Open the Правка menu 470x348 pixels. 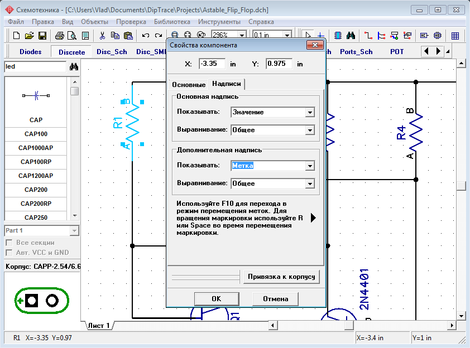(x=43, y=22)
